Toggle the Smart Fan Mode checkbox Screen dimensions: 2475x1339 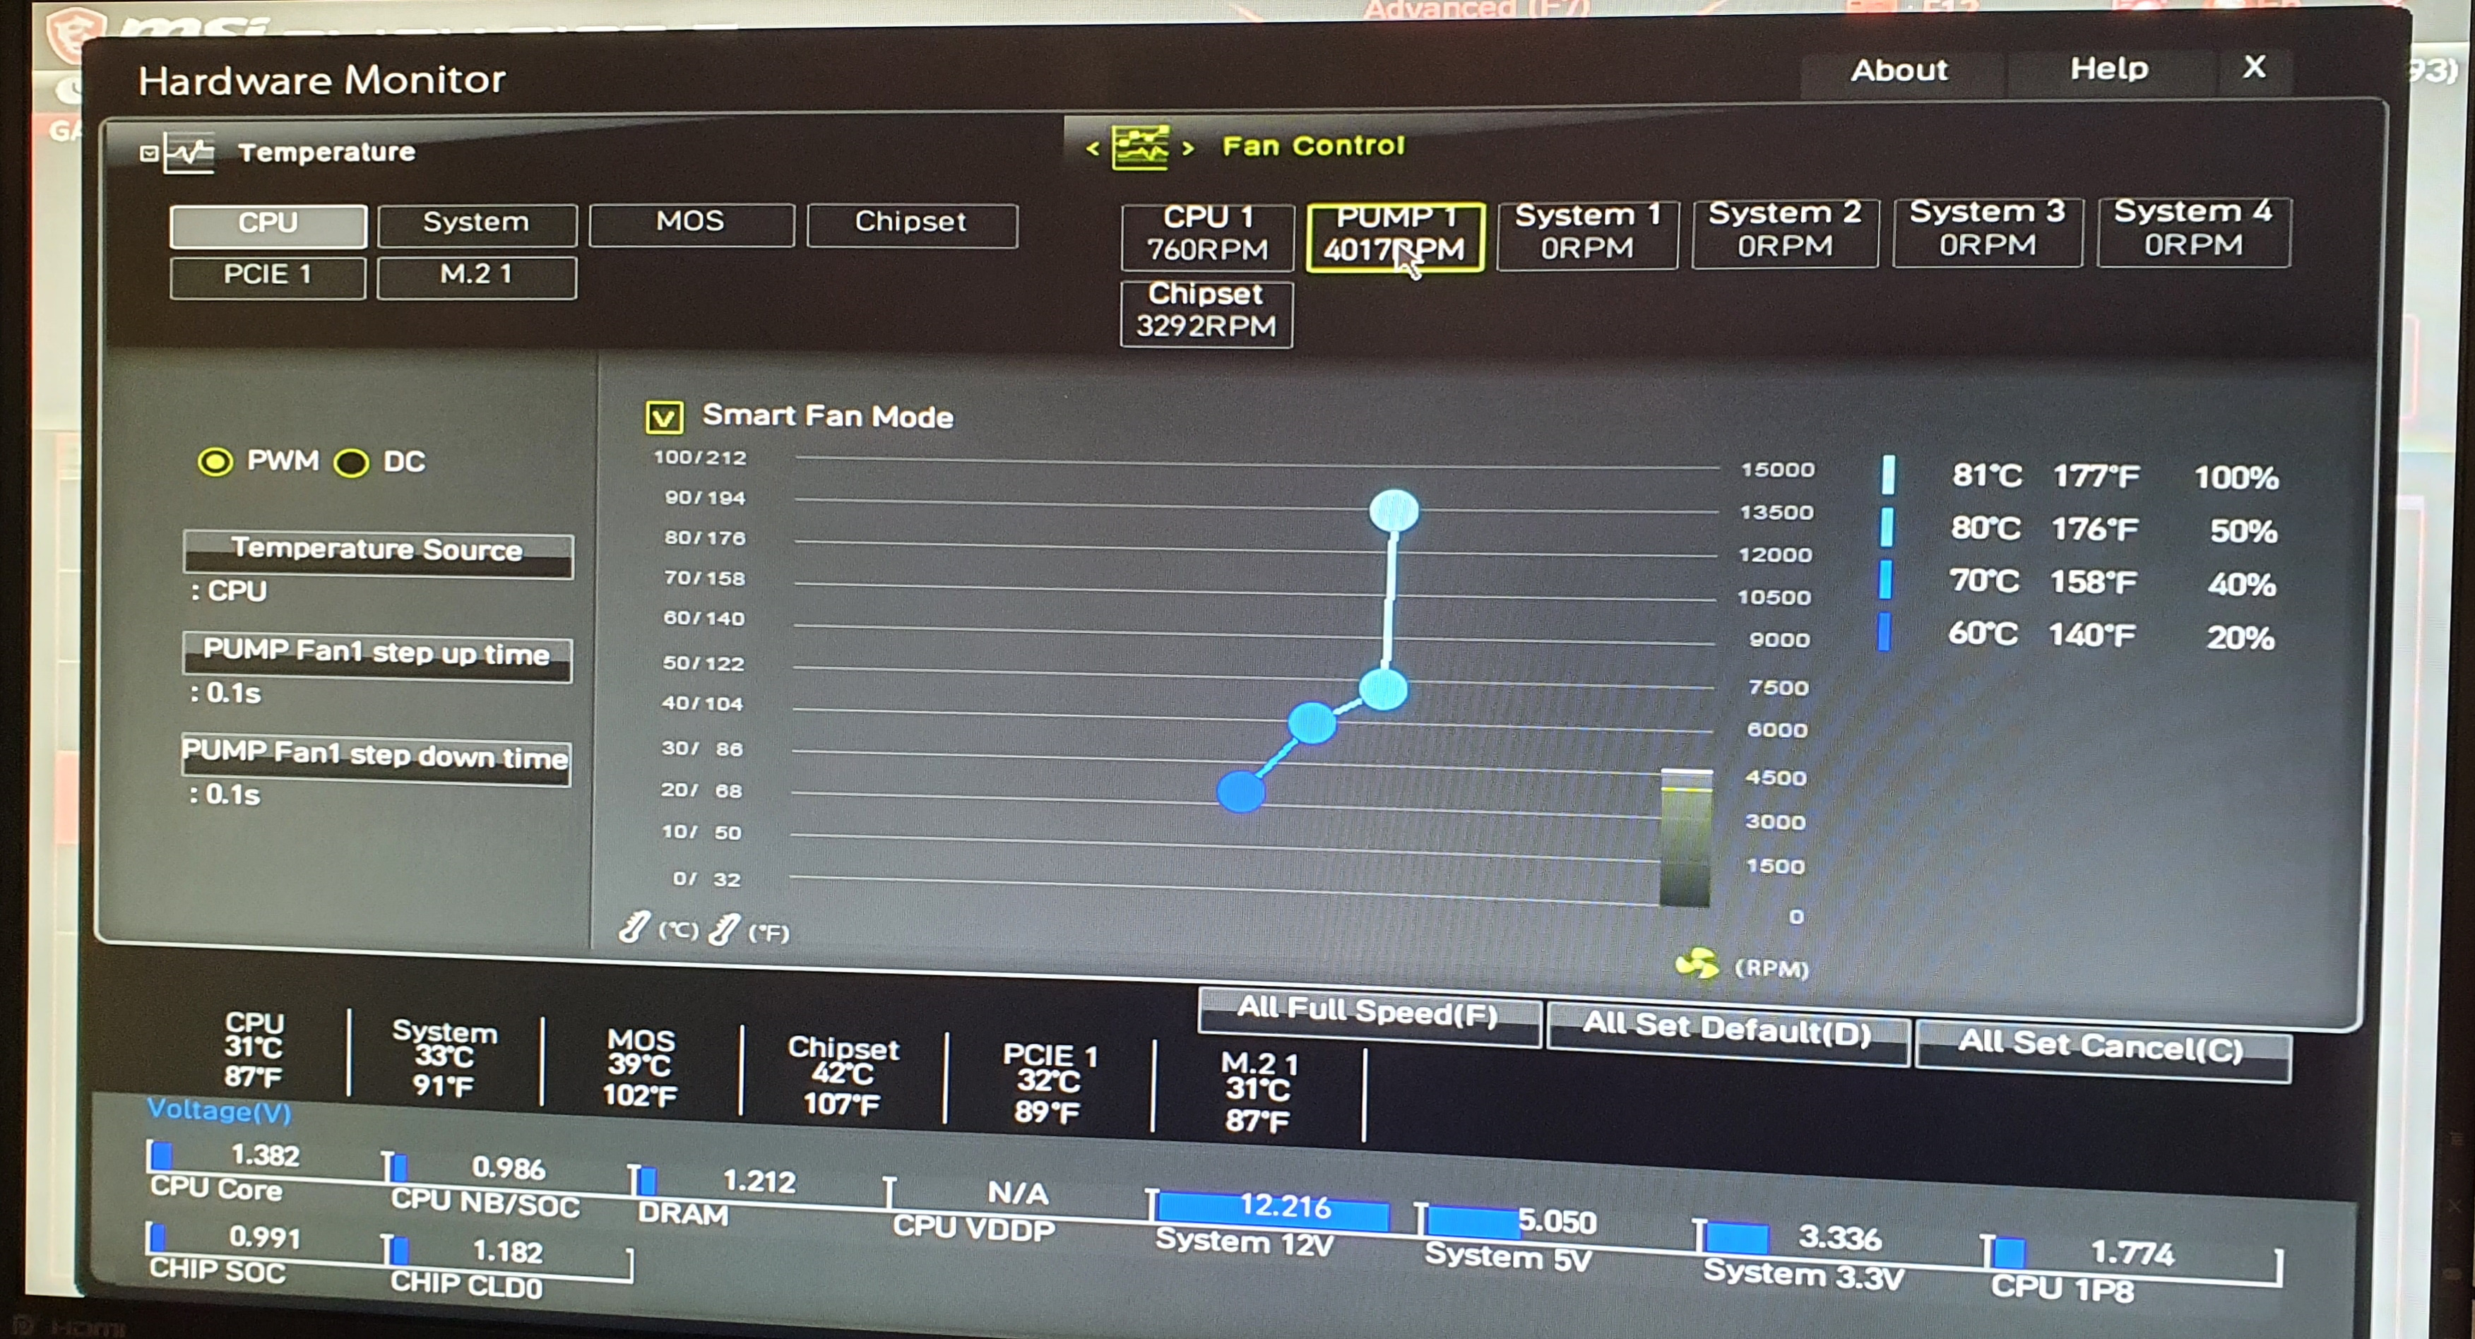point(664,417)
